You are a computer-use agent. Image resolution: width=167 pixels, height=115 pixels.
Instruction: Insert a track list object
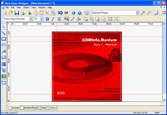pyautogui.click(x=4, y=64)
